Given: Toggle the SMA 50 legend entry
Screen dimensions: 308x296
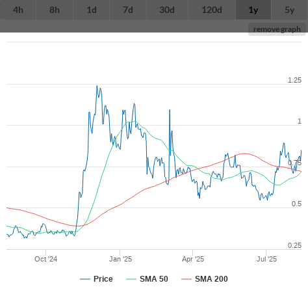Looking at the screenshot, I should click(147, 279).
